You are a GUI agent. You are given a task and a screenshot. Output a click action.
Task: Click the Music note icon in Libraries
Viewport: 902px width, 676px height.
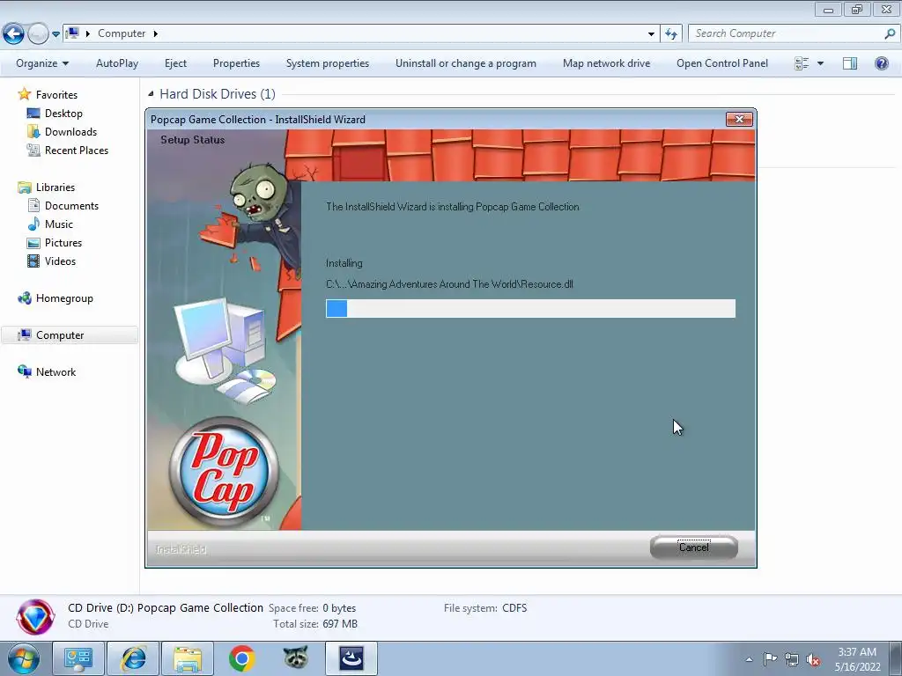(x=33, y=224)
